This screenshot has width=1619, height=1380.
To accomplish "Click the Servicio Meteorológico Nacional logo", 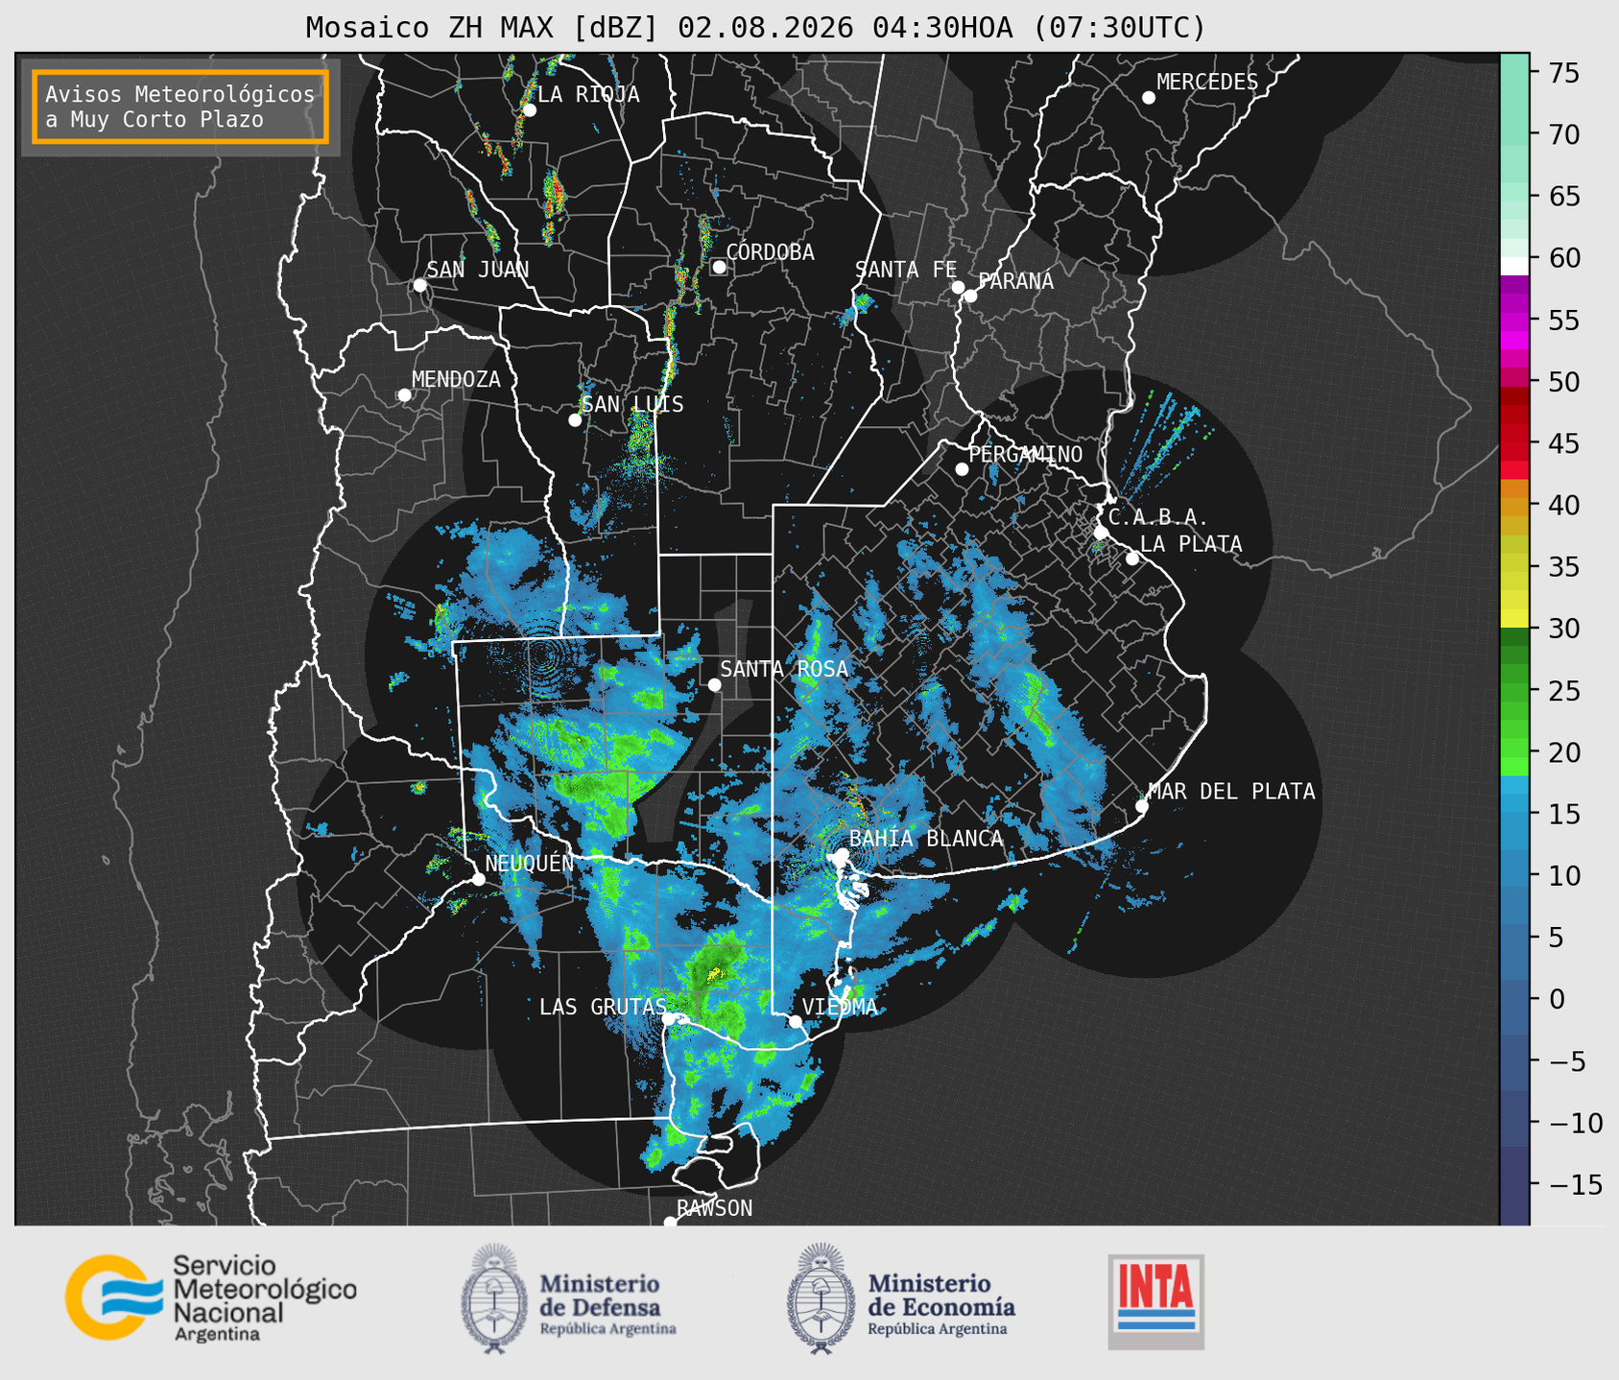I will coord(211,1297).
